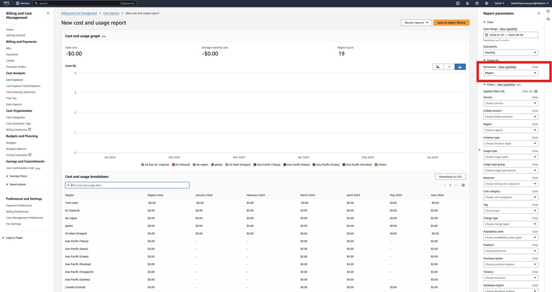Select Cost Anomaly Detection in the sidebar
Screen dimensions: 552x292
pos(20,92)
